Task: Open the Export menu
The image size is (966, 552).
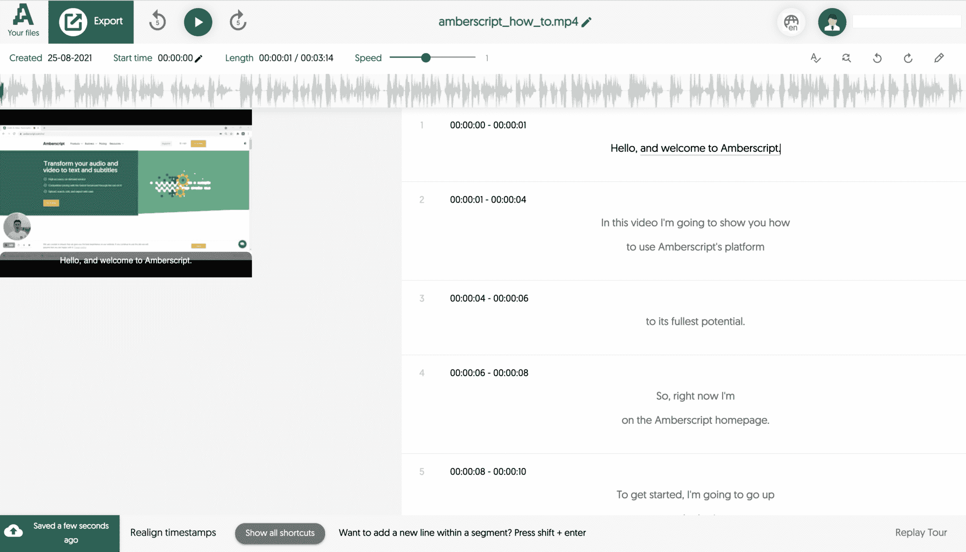Action: click(91, 22)
